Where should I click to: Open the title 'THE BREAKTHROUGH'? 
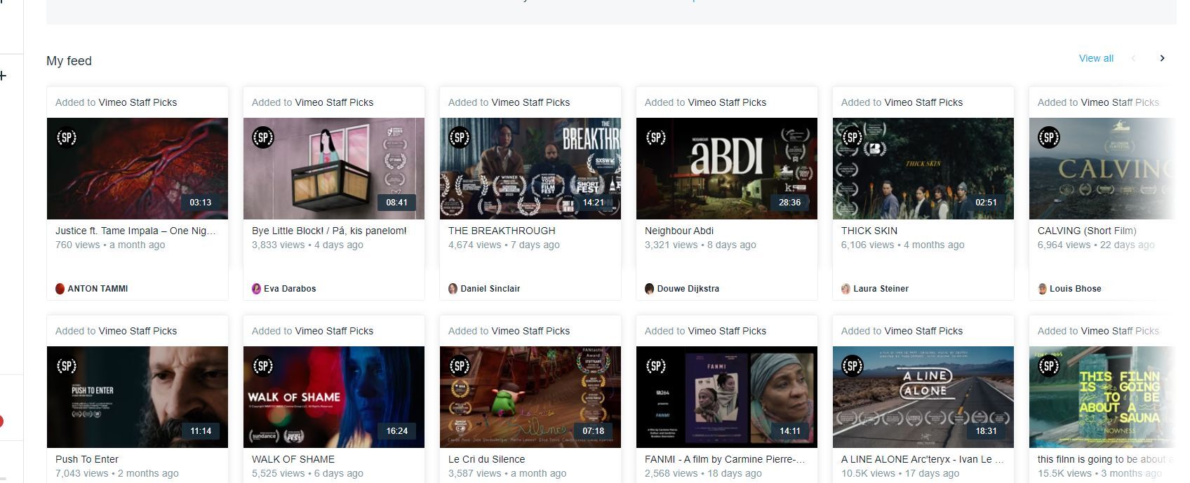502,231
